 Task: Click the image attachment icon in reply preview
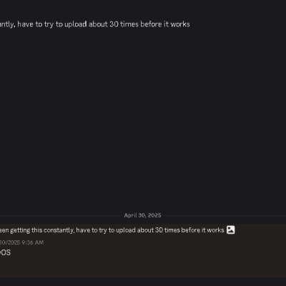230,230
